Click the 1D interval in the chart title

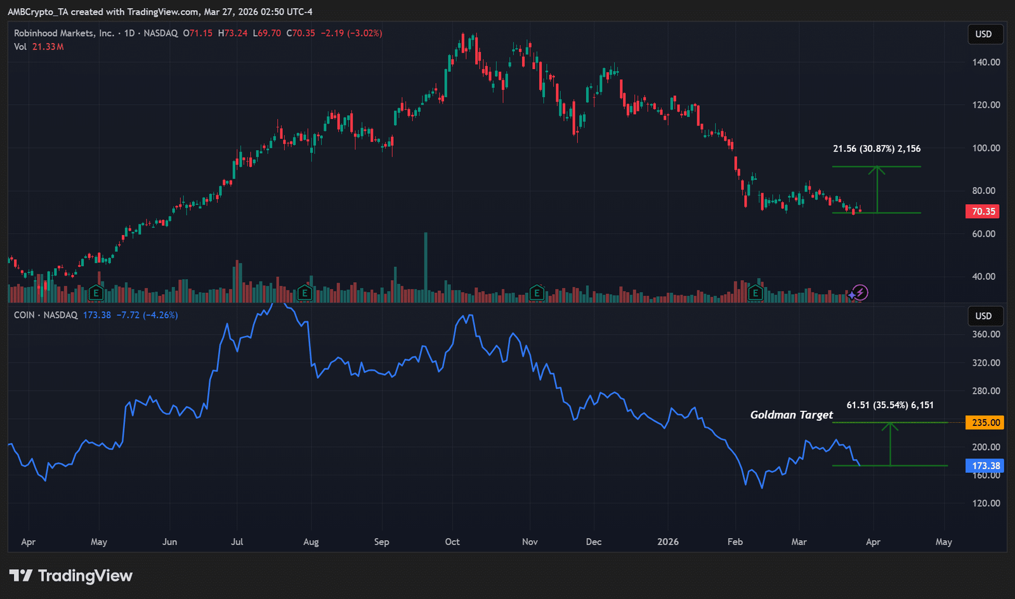tap(129, 33)
